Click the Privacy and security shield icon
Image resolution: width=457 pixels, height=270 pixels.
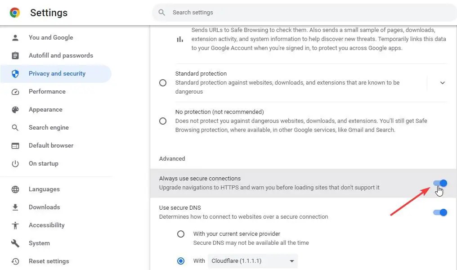pos(15,73)
